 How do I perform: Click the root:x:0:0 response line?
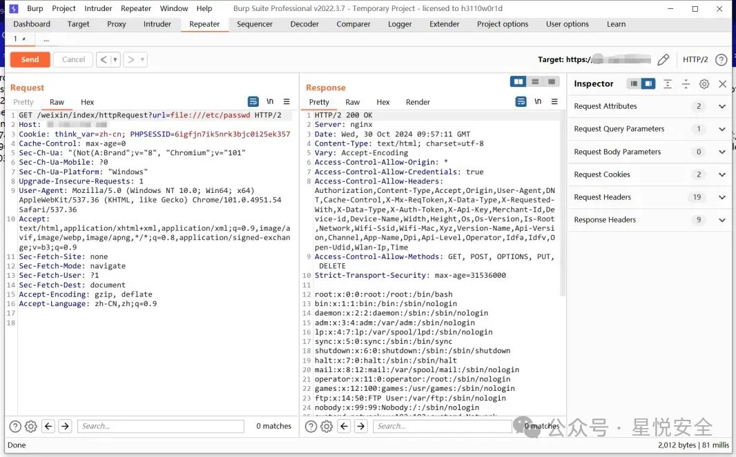point(383,294)
